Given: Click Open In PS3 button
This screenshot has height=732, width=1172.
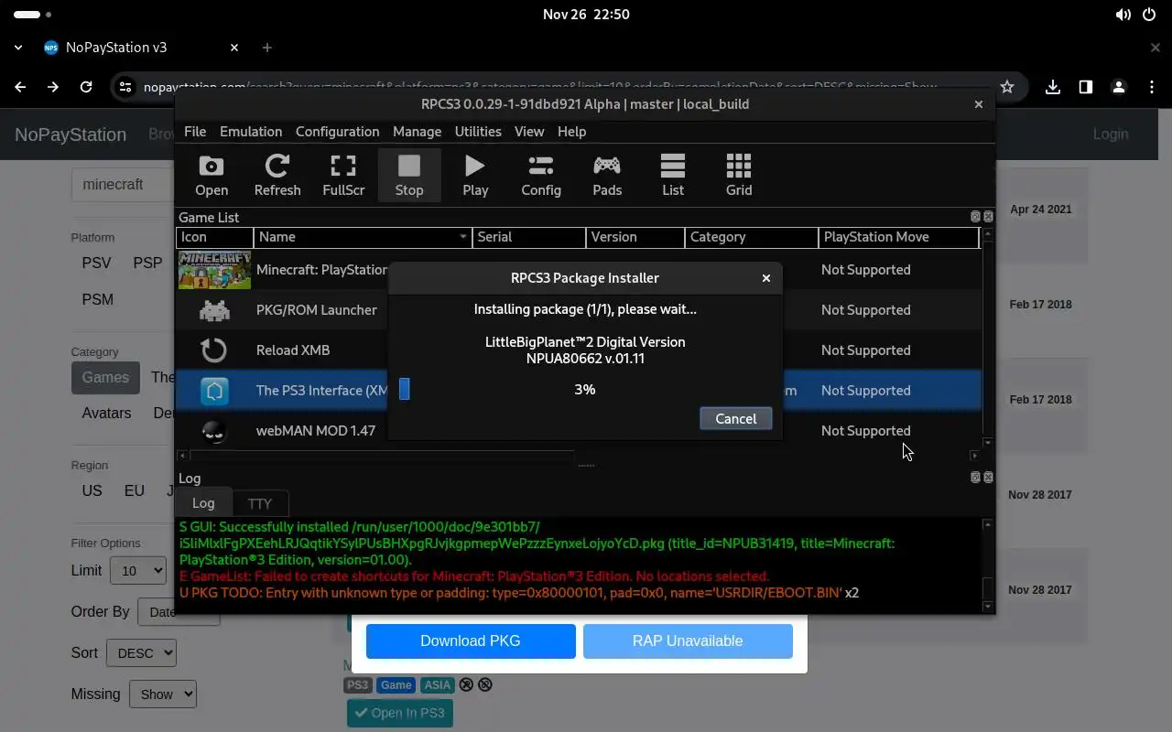Looking at the screenshot, I should tap(400, 713).
